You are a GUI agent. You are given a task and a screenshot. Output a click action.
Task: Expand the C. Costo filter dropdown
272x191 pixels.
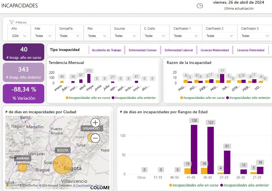(155, 36)
